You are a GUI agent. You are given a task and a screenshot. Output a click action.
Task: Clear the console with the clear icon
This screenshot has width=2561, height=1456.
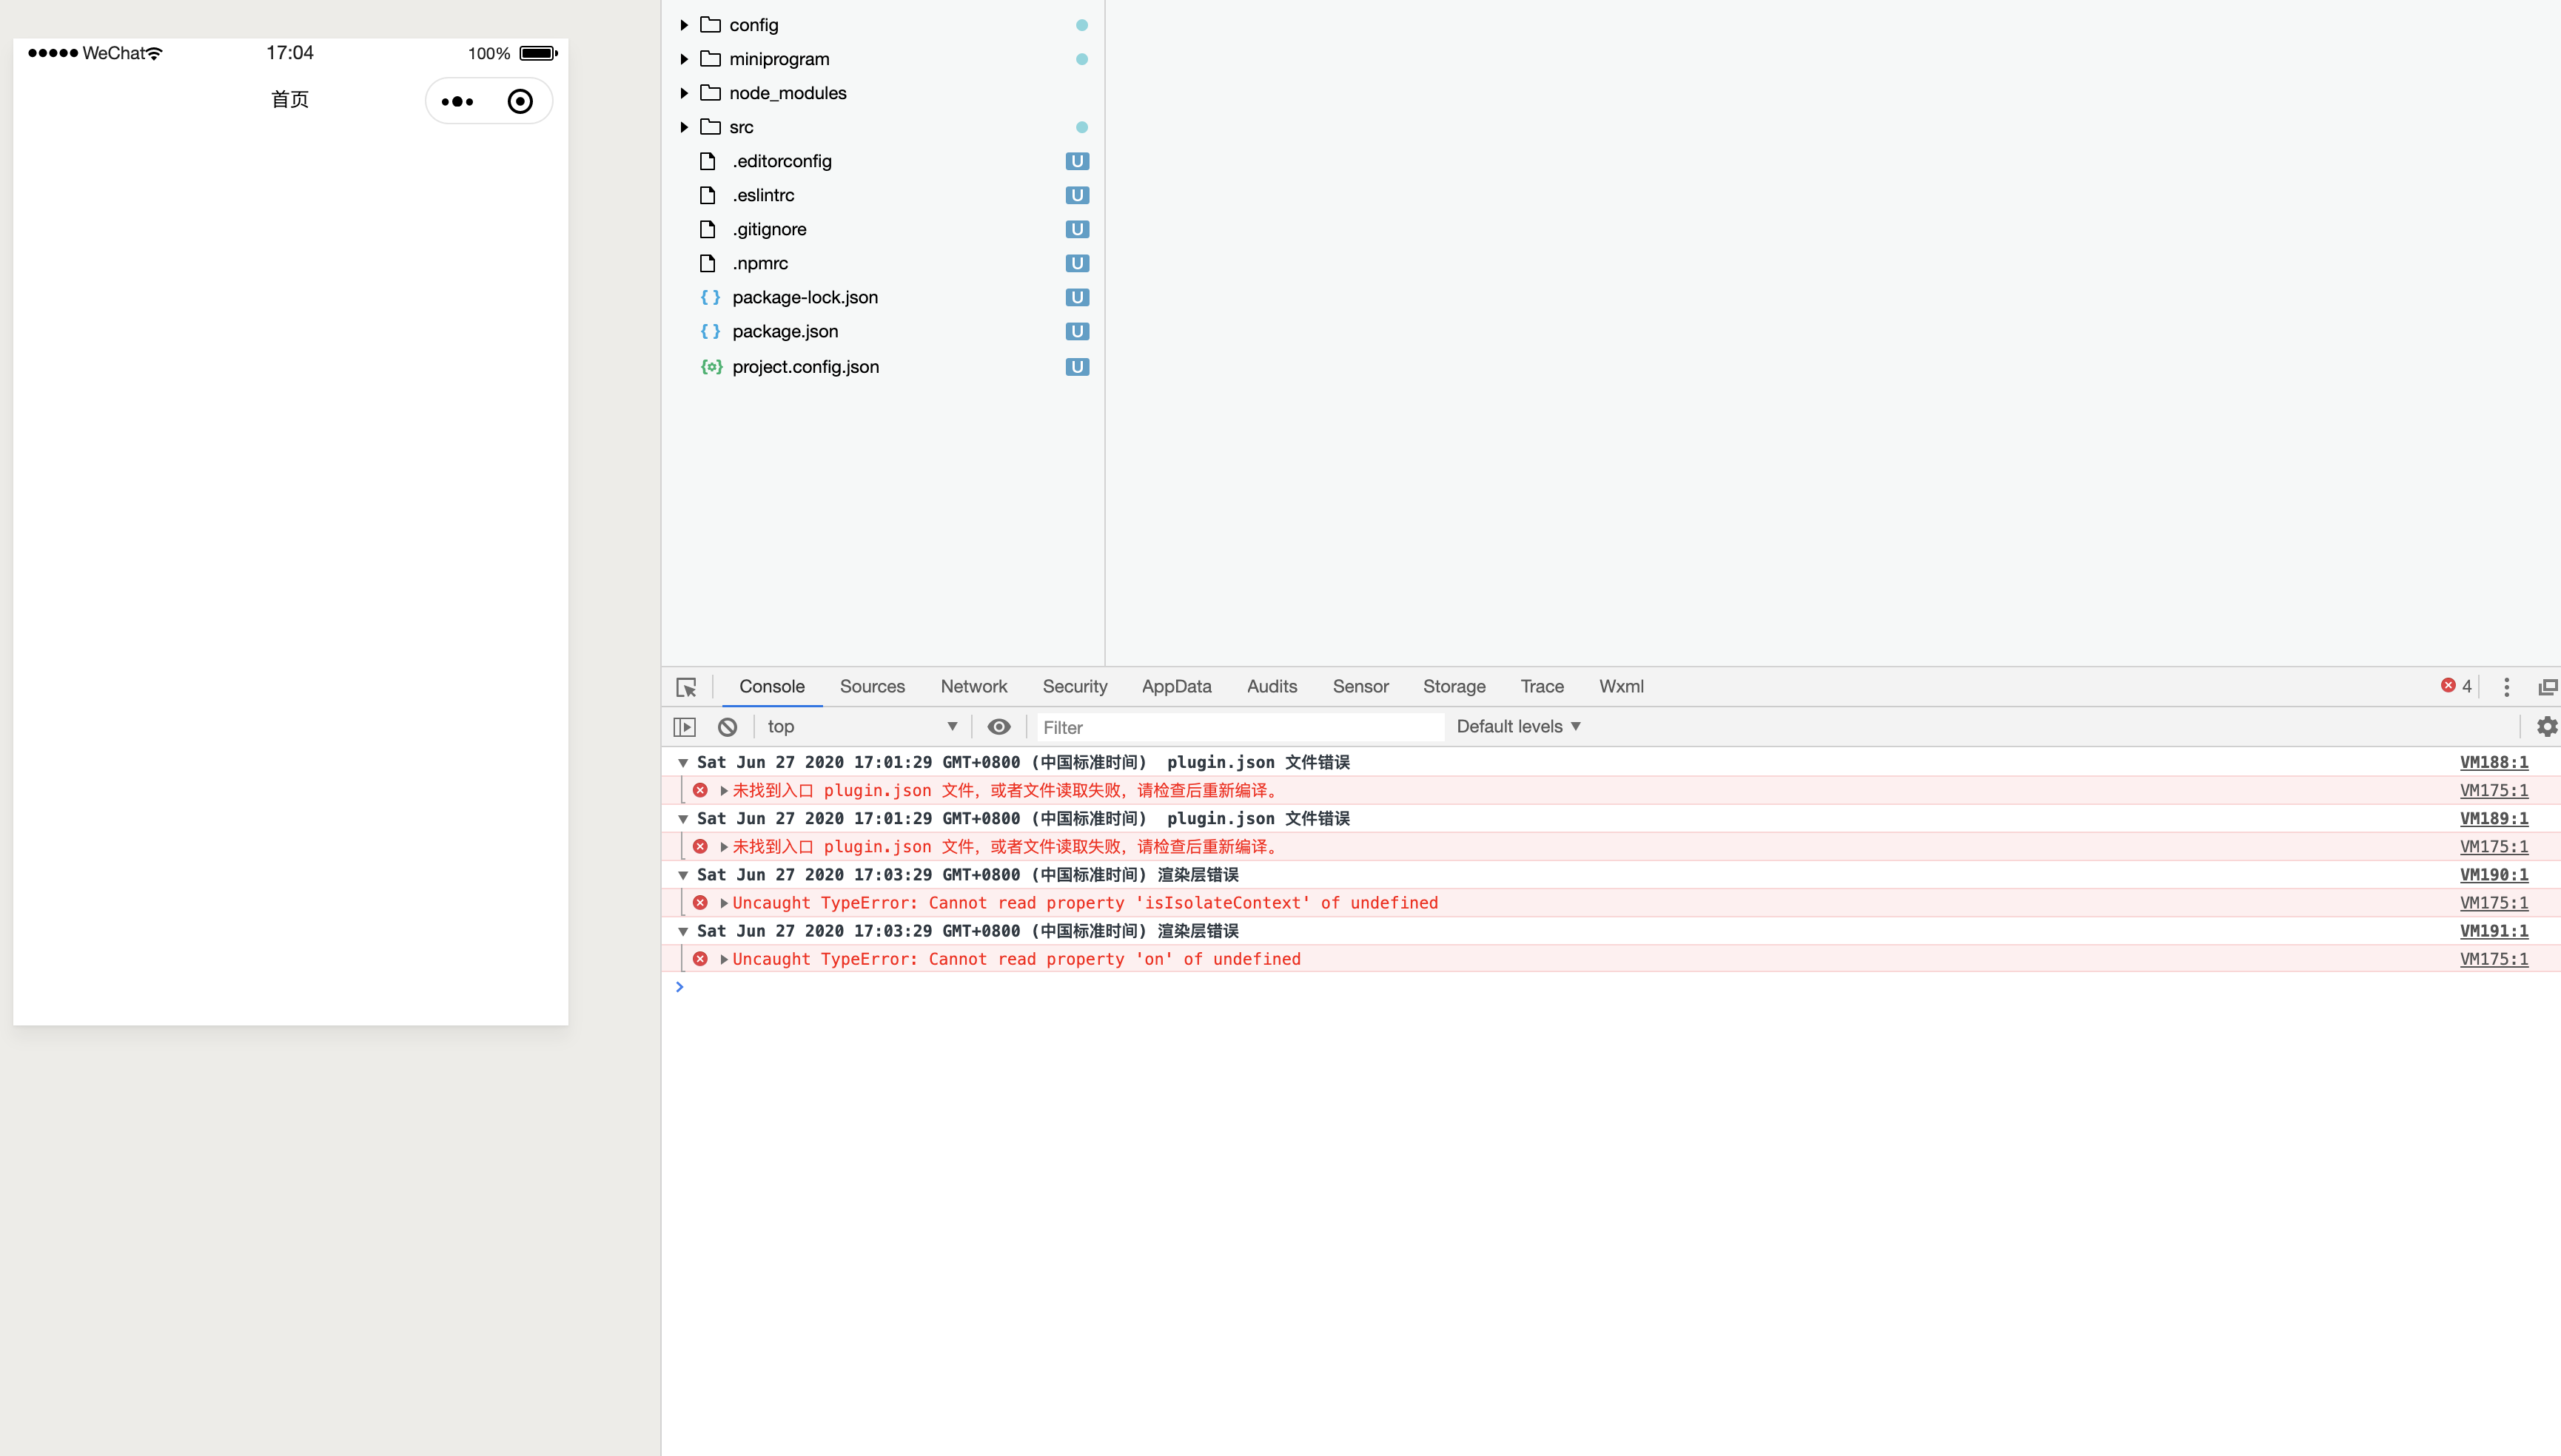click(726, 726)
